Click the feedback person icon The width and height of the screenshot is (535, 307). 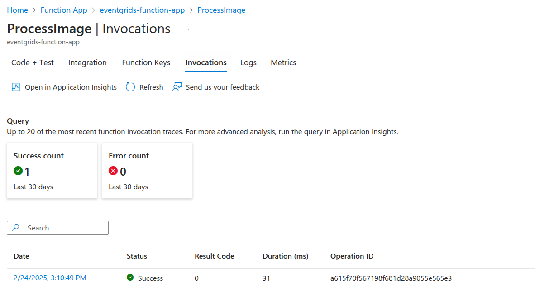177,87
